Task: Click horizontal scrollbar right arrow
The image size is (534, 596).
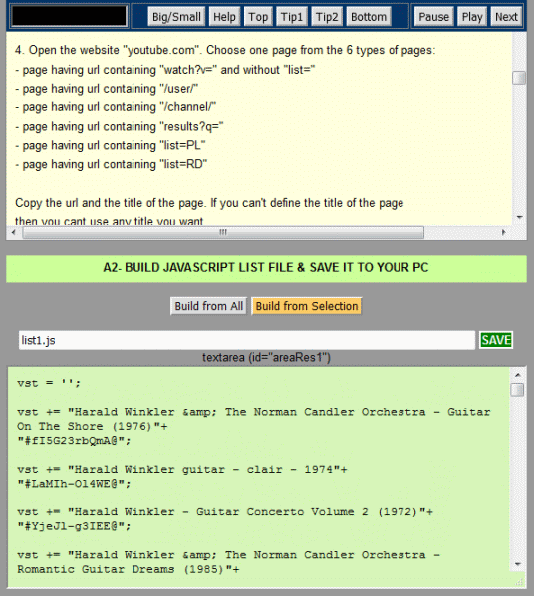Action: coord(504,232)
